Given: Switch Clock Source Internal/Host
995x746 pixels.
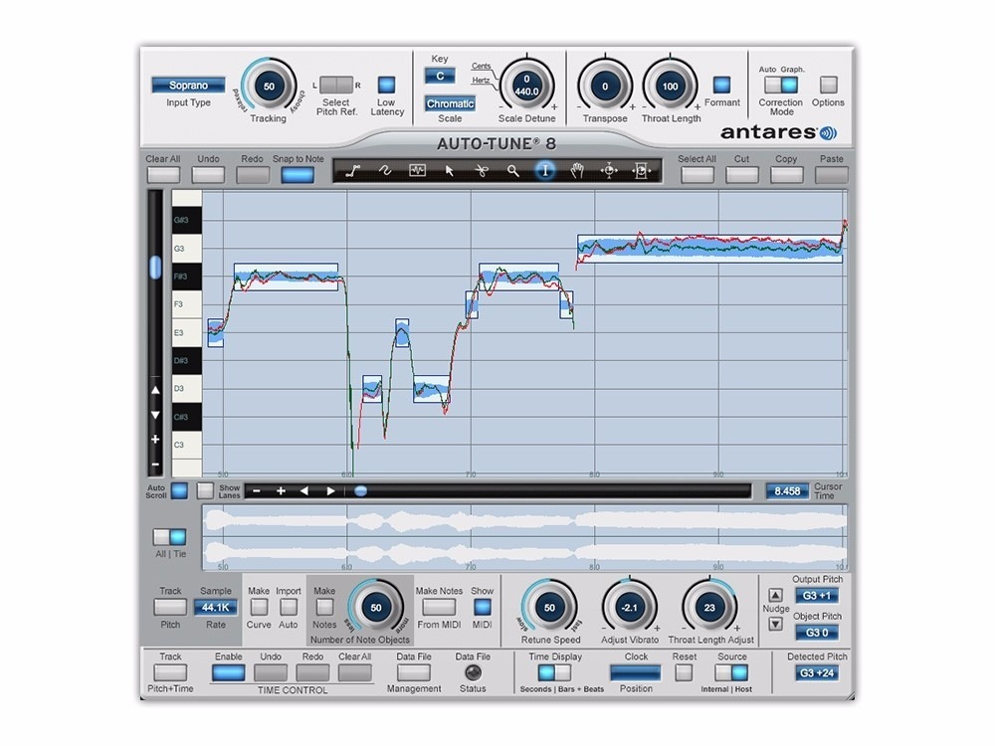Looking at the screenshot, I should [x=731, y=673].
